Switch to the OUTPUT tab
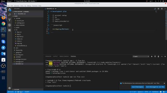 coord(55,56)
